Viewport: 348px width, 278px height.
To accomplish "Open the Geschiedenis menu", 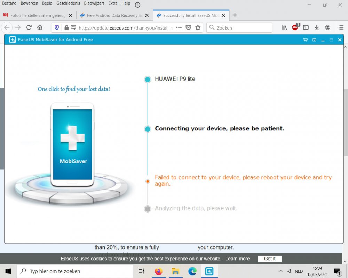I will pyautogui.click(x=68, y=3).
